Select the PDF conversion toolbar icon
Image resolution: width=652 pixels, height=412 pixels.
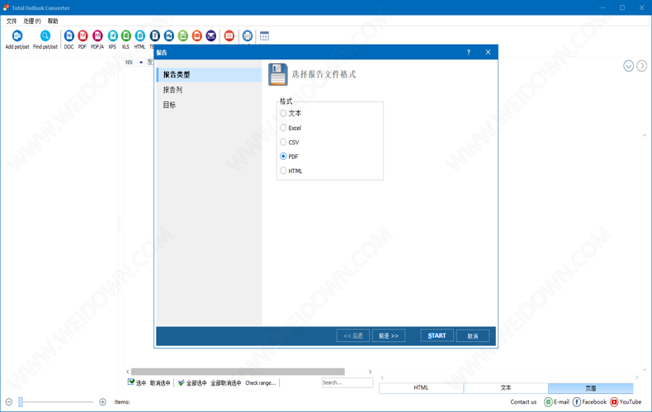(x=83, y=36)
